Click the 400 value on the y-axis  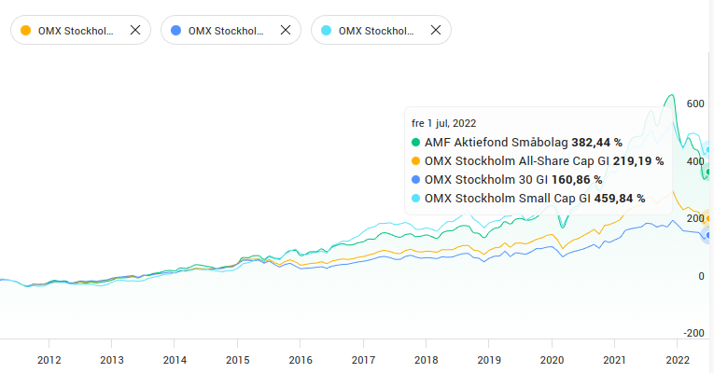pyautogui.click(x=695, y=161)
